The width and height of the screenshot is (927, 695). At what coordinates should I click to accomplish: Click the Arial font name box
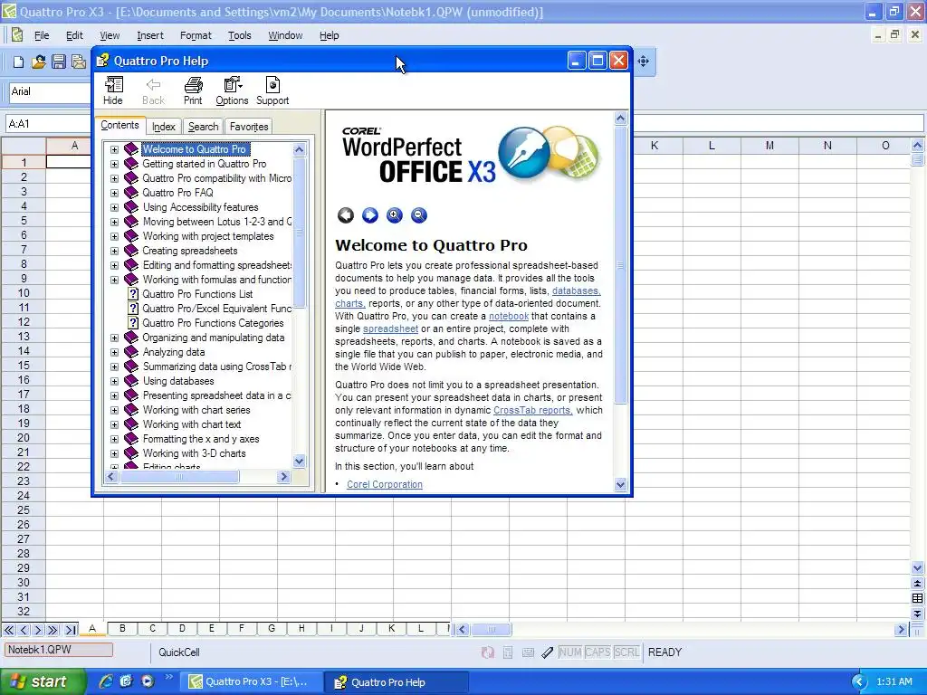point(50,91)
